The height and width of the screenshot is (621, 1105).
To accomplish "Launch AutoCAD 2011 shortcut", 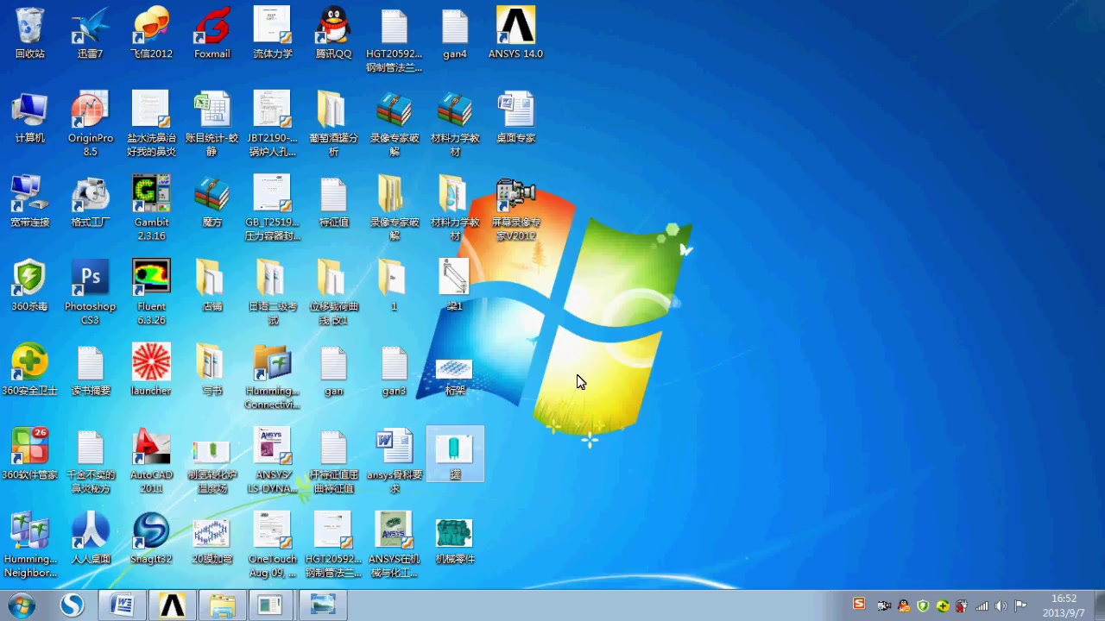I will tap(151, 461).
